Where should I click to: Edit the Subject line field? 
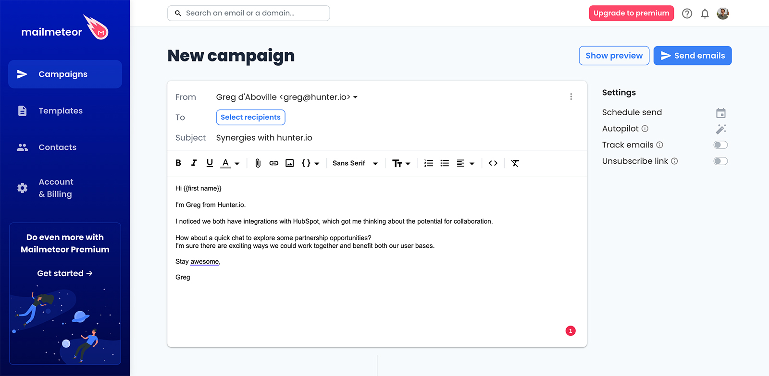pos(264,138)
